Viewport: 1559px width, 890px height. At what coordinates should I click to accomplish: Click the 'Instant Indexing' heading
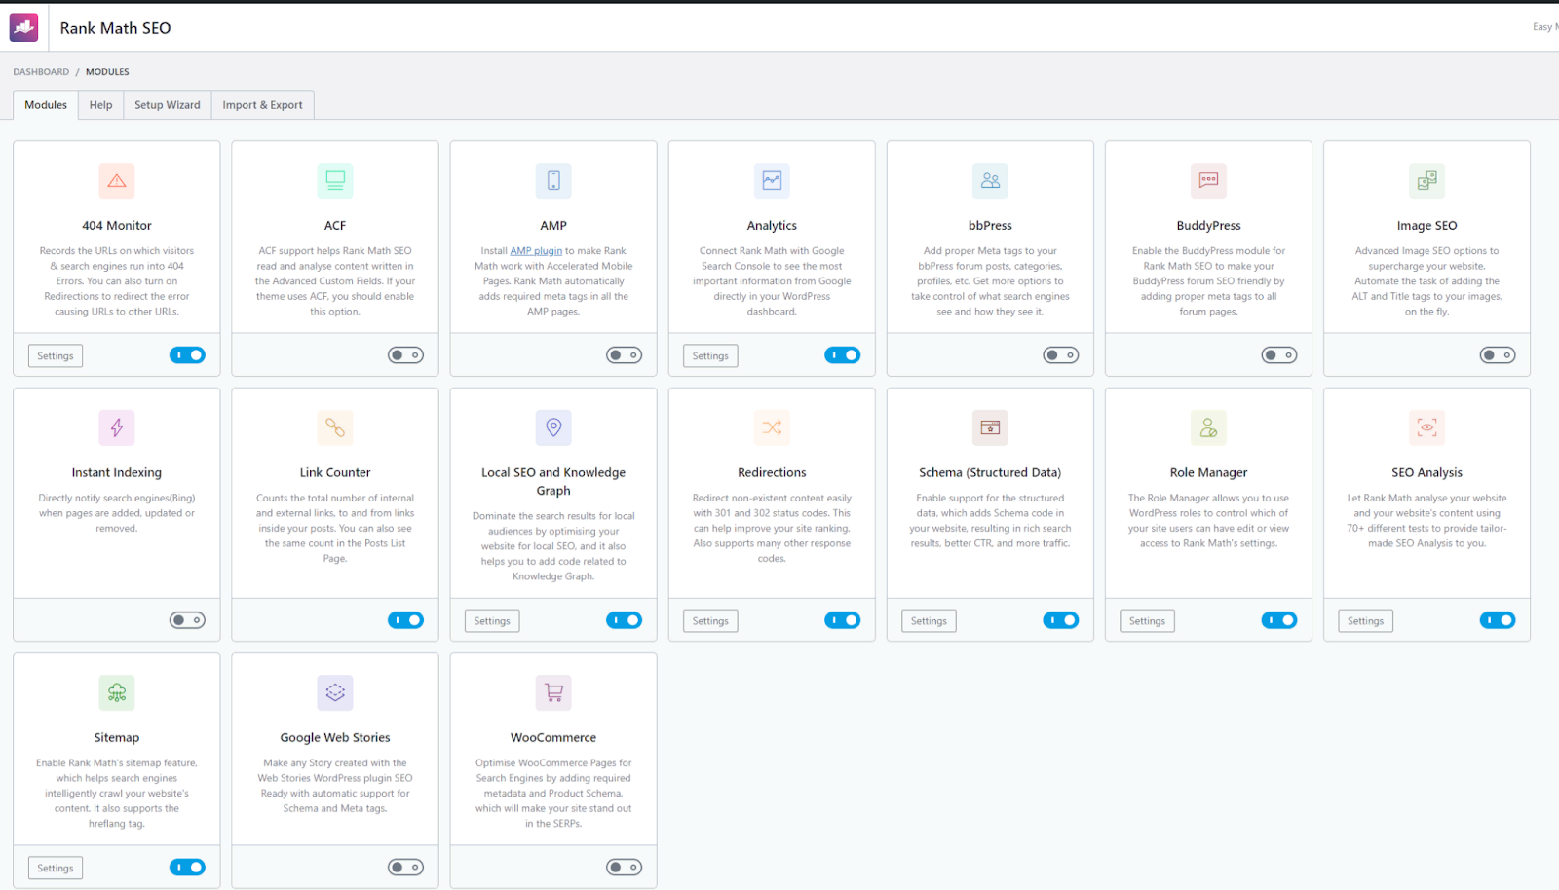tap(117, 472)
